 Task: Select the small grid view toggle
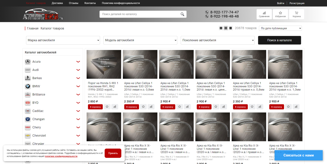(x=226, y=28)
